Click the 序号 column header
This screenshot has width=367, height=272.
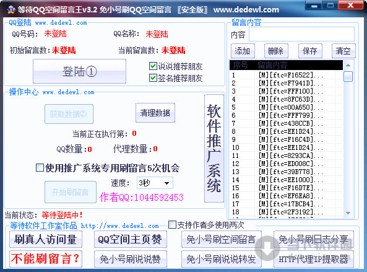coord(242,65)
